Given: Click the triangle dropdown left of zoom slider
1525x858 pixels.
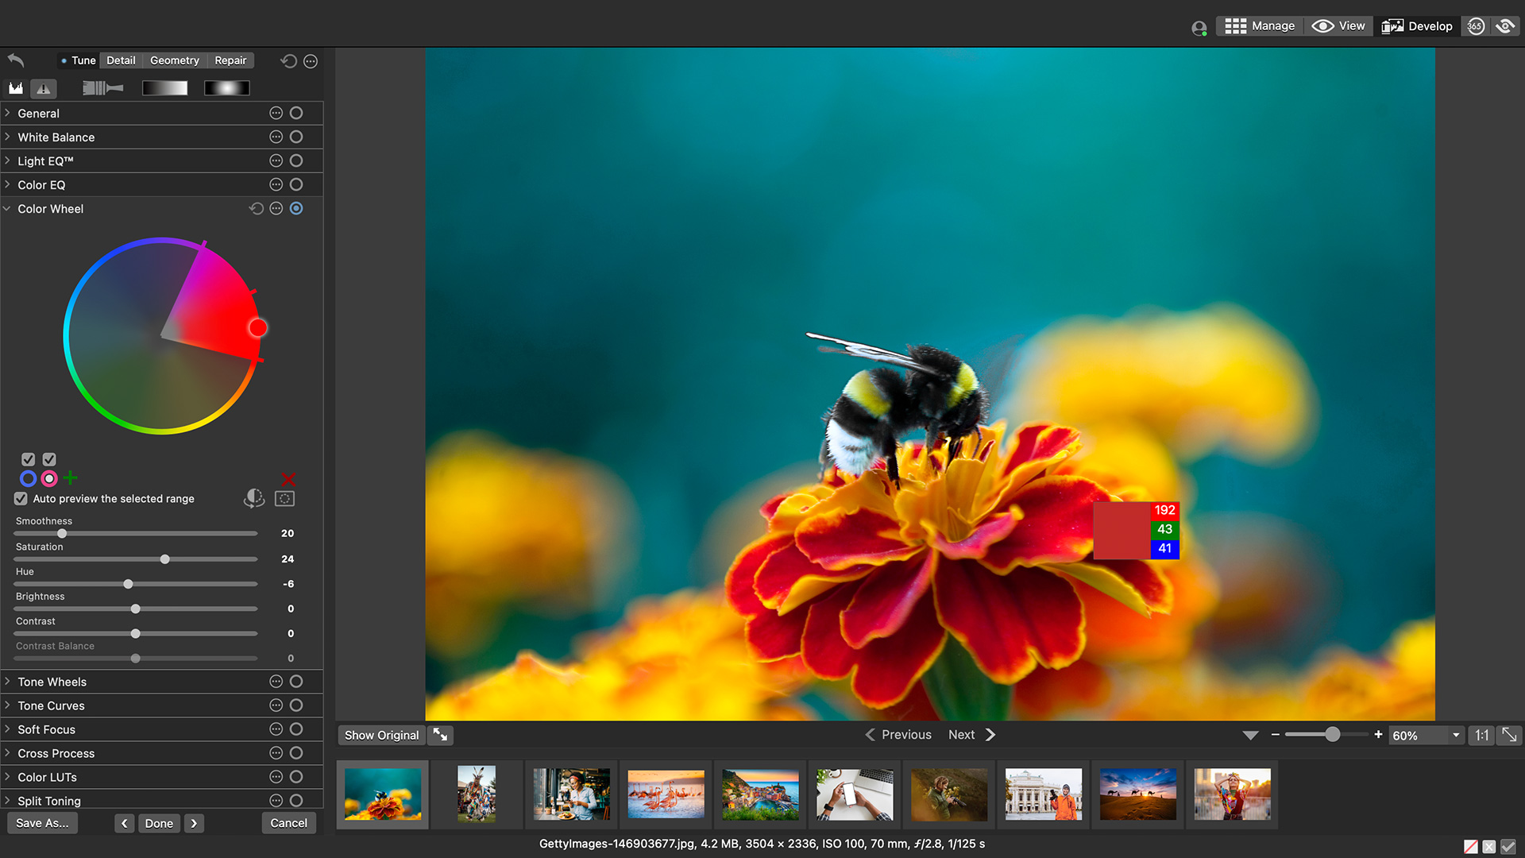Looking at the screenshot, I should [x=1250, y=736].
